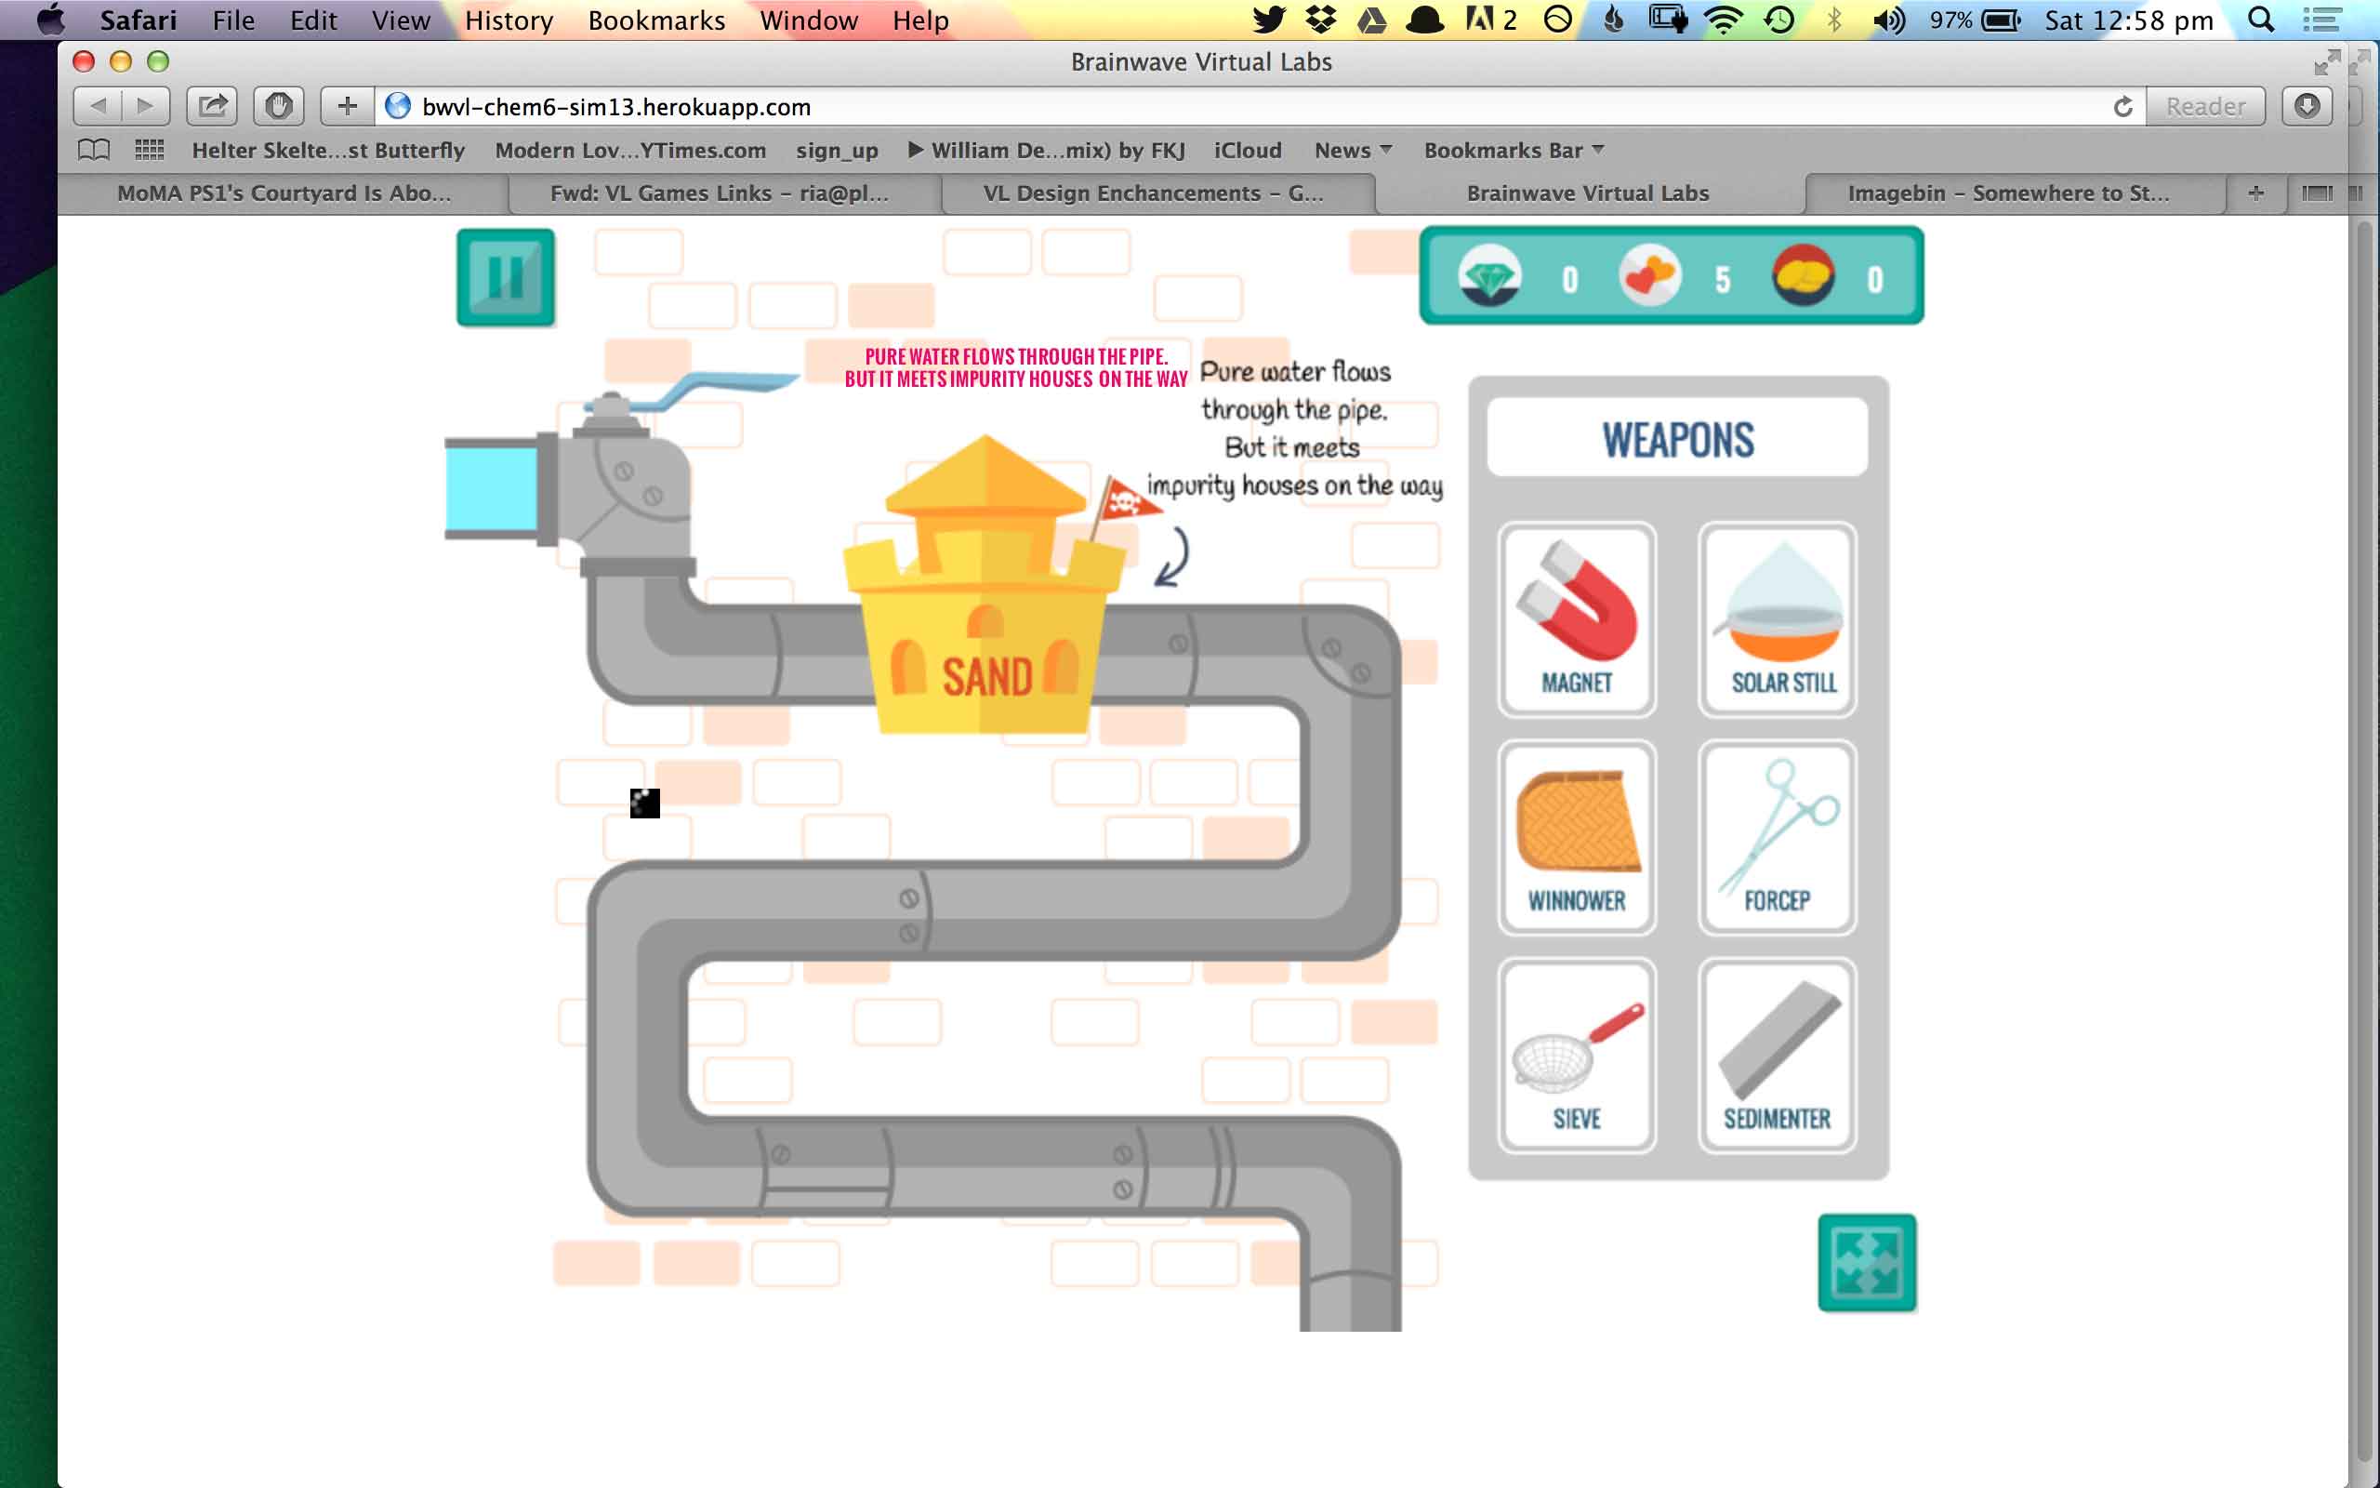Screen dimensions: 2380x1488
Task: Open the Safari Share button
Action: pos(212,105)
